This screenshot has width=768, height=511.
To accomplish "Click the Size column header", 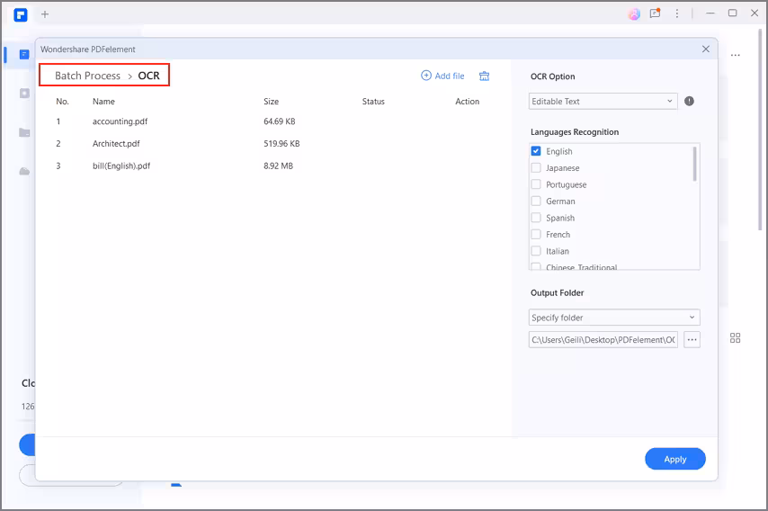I will 271,102.
